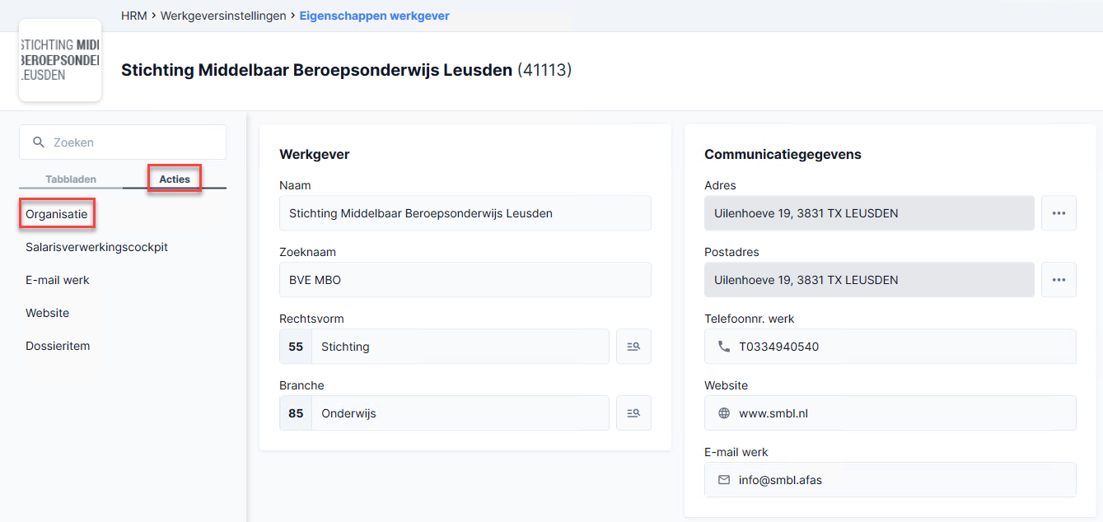This screenshot has width=1103, height=522.
Task: Click the envelope icon in E-mail werk field
Action: [724, 480]
